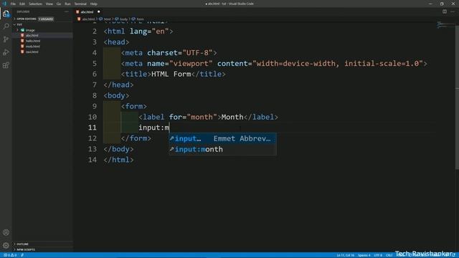Click errors and warnings status indicator
This screenshot has height=258, width=459.
pyautogui.click(x=9, y=255)
